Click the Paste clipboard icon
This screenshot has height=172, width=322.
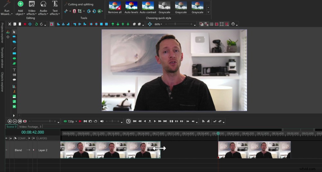[x=20, y=24]
